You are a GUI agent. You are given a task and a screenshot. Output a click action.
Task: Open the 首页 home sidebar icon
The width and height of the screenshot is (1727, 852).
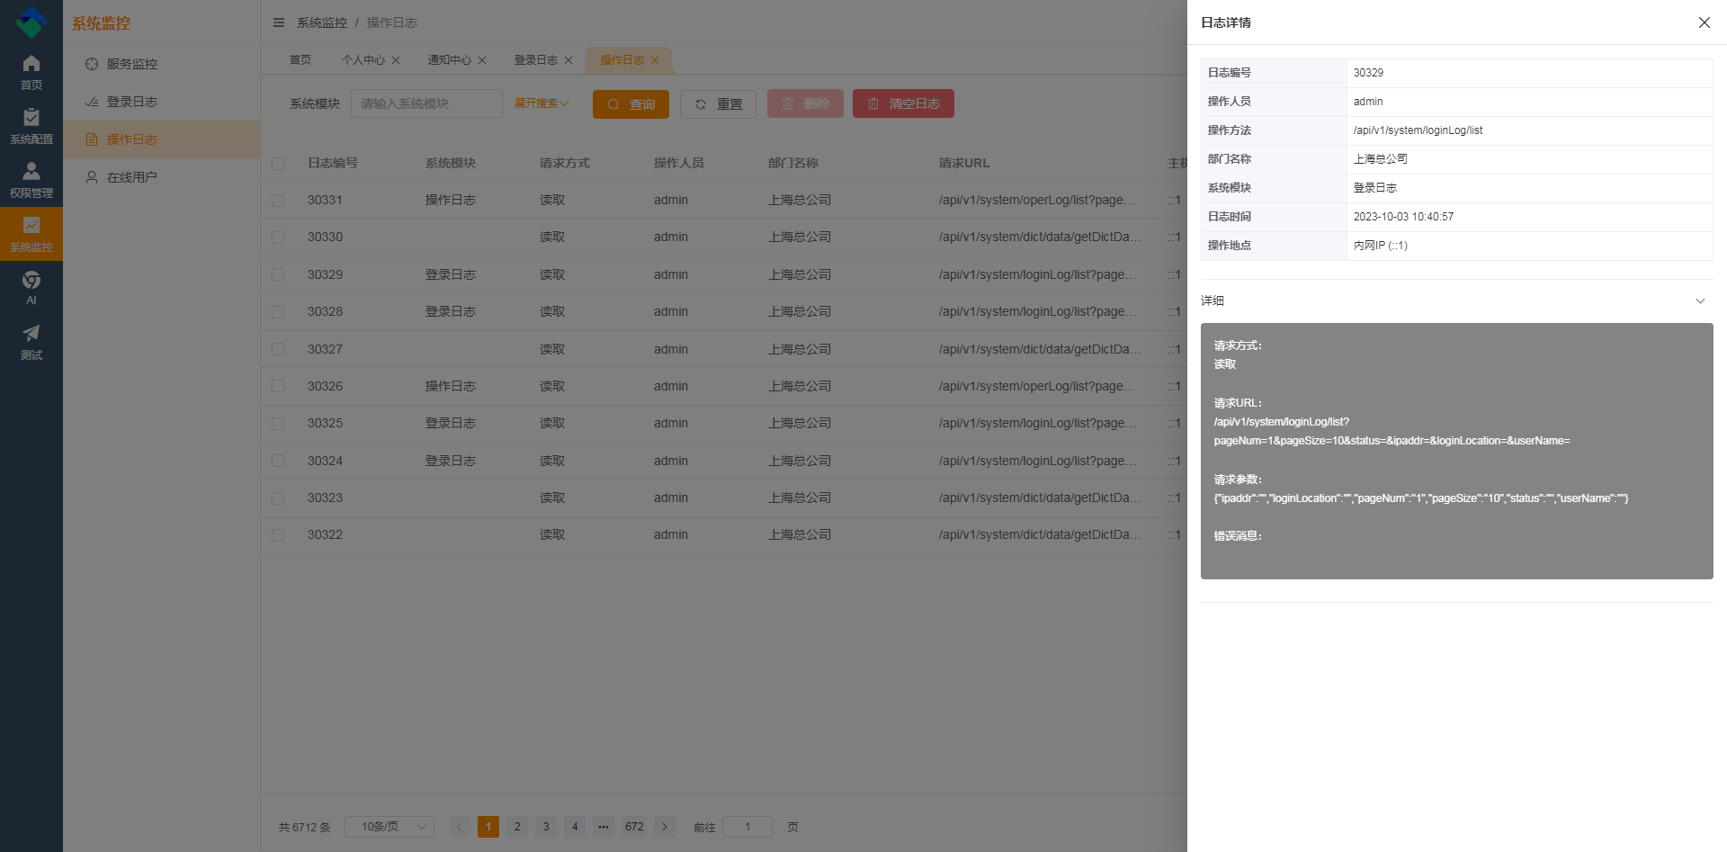(x=31, y=72)
